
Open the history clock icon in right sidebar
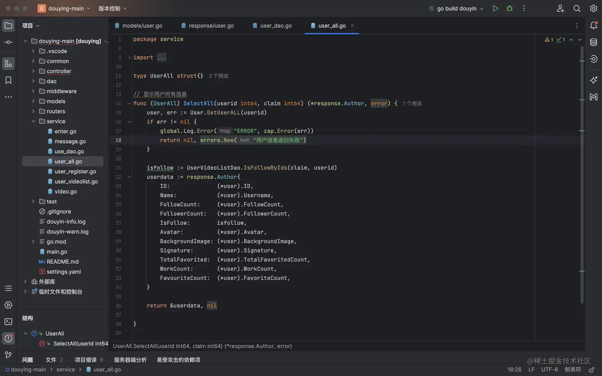(x=594, y=59)
